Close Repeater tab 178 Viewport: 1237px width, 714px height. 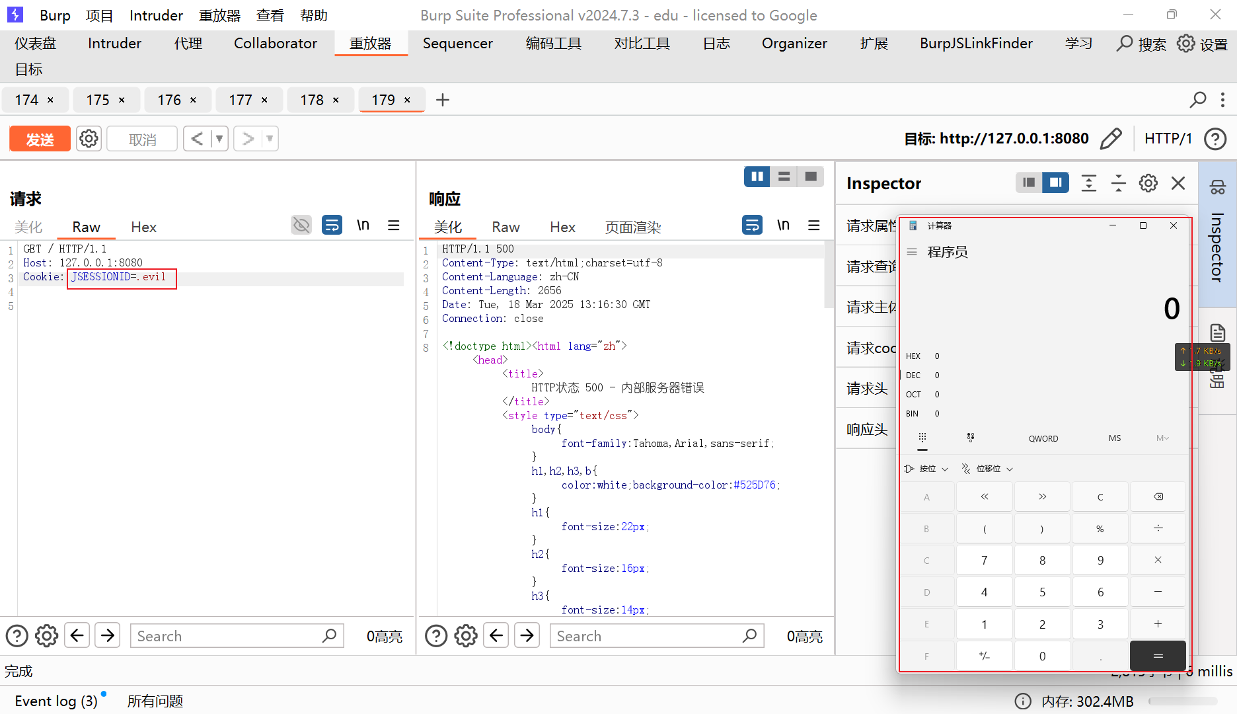[336, 100]
